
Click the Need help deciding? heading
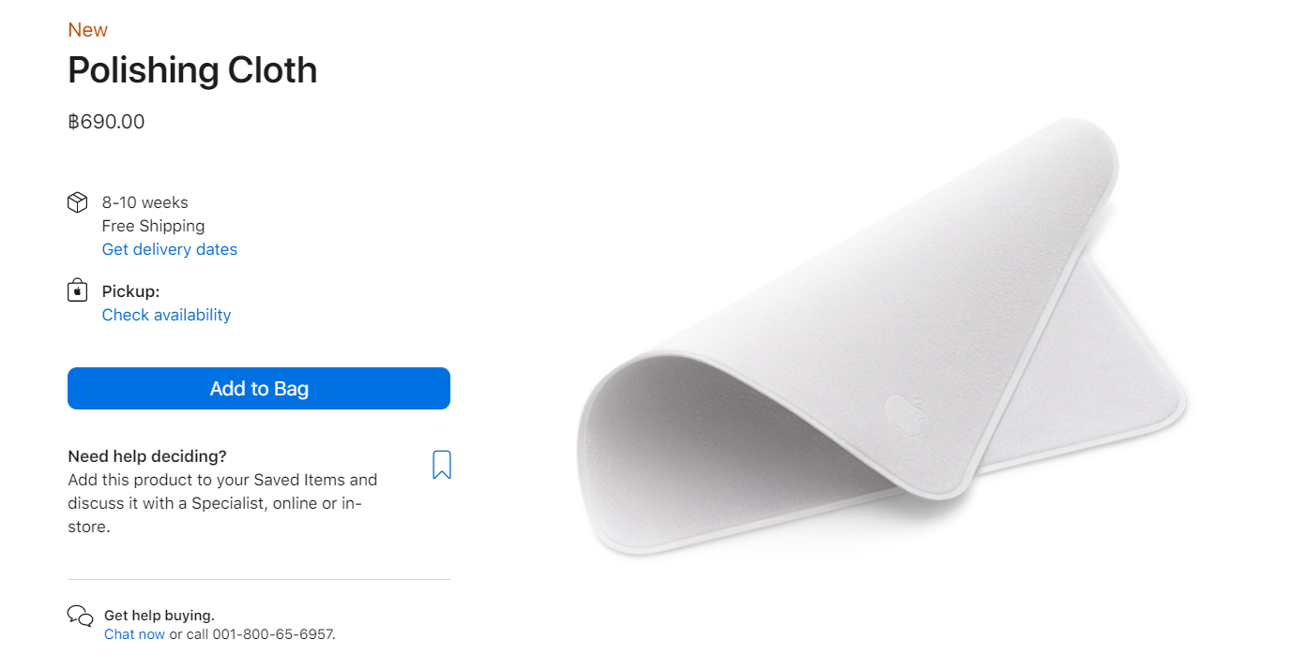147,456
